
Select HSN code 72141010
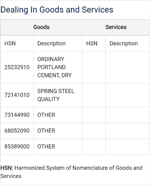click(x=17, y=95)
